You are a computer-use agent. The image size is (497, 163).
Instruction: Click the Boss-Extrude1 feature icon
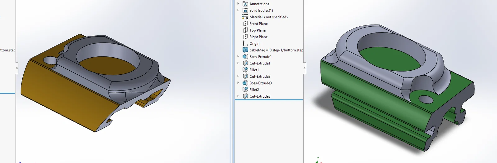coord(245,56)
